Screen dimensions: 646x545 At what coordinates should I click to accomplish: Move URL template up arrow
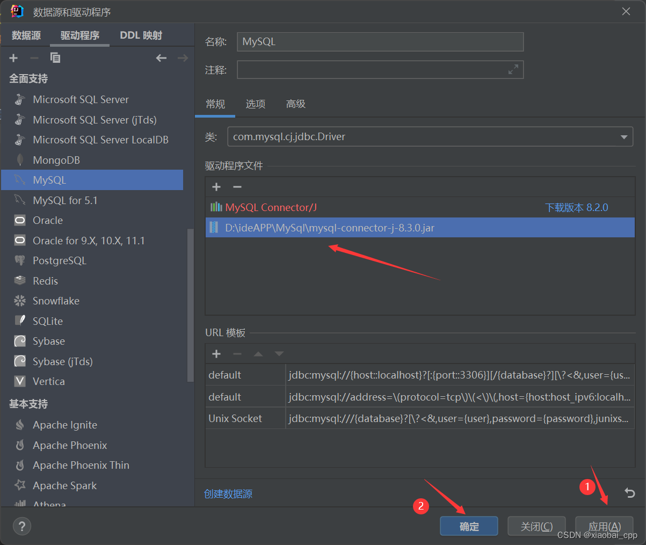(258, 354)
